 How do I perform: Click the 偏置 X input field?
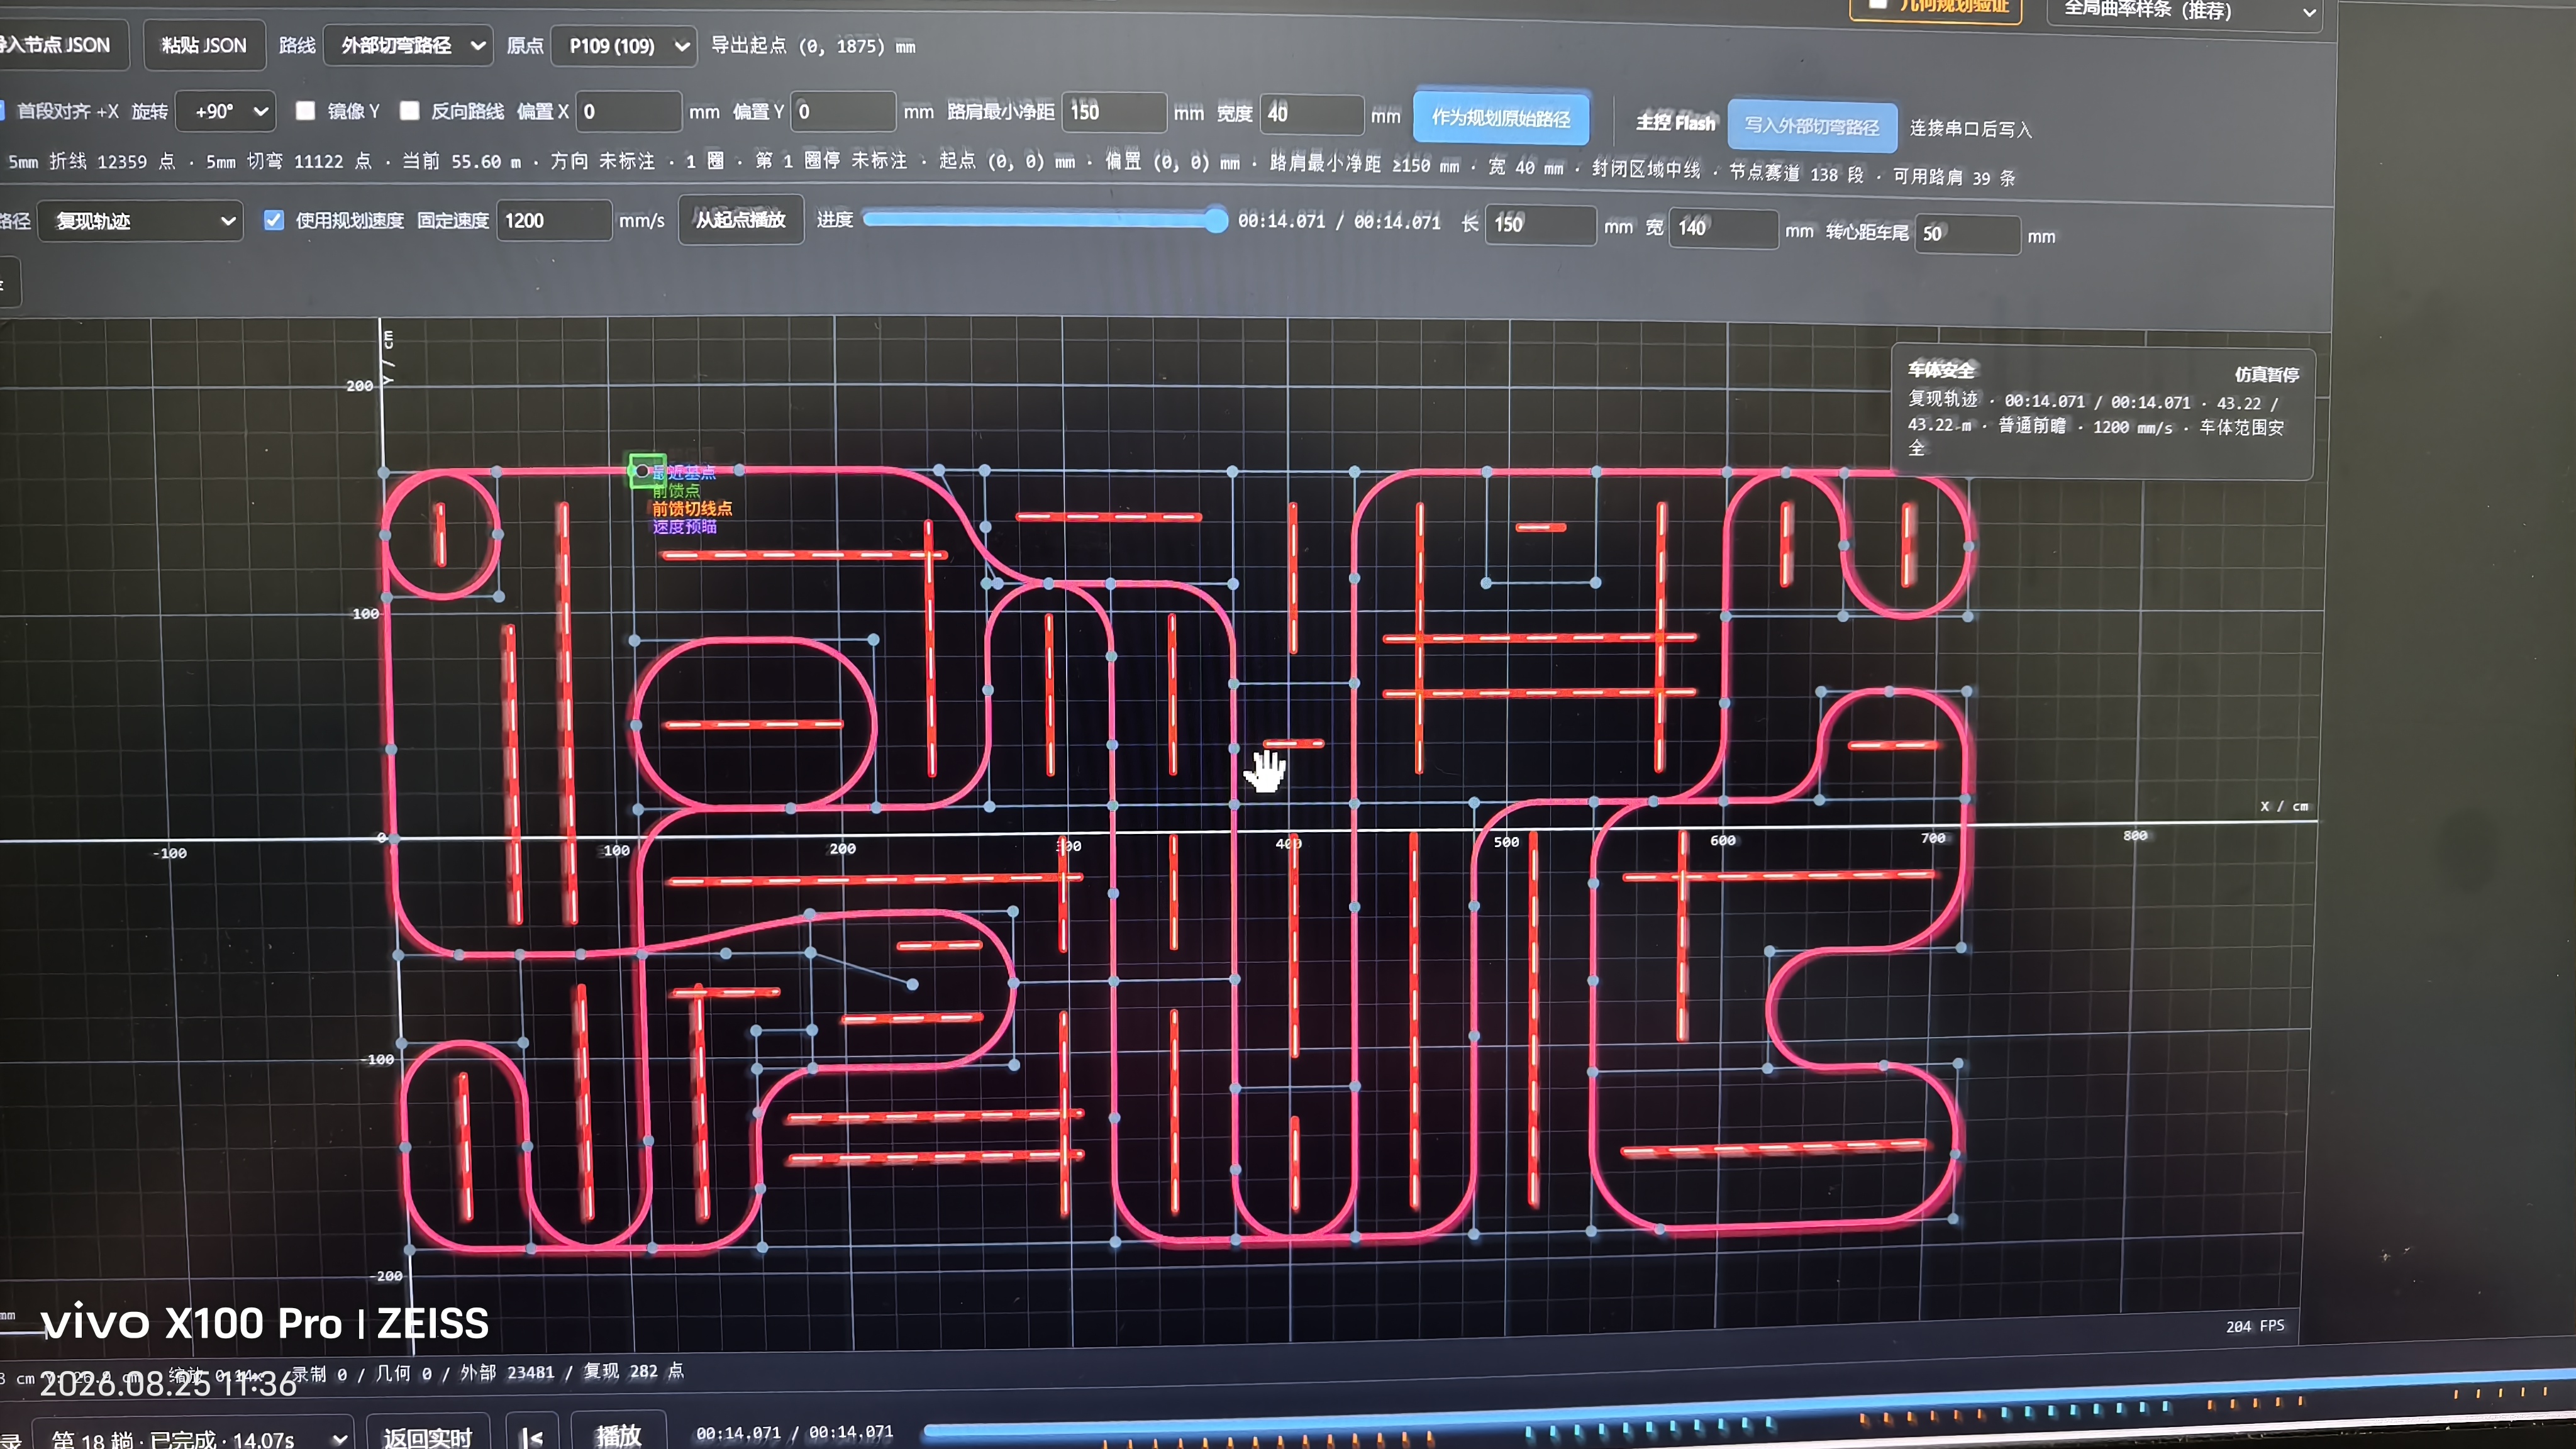click(x=629, y=111)
